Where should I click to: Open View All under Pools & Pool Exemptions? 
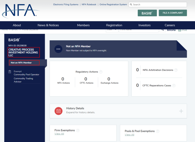(x=129, y=135)
